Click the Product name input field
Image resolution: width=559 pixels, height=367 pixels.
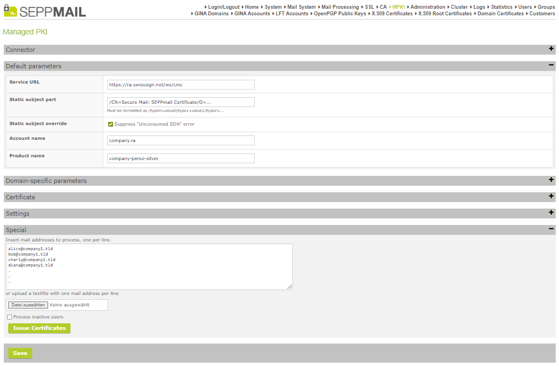tap(181, 158)
